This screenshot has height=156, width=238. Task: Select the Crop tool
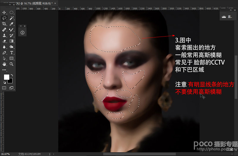tap(4, 24)
